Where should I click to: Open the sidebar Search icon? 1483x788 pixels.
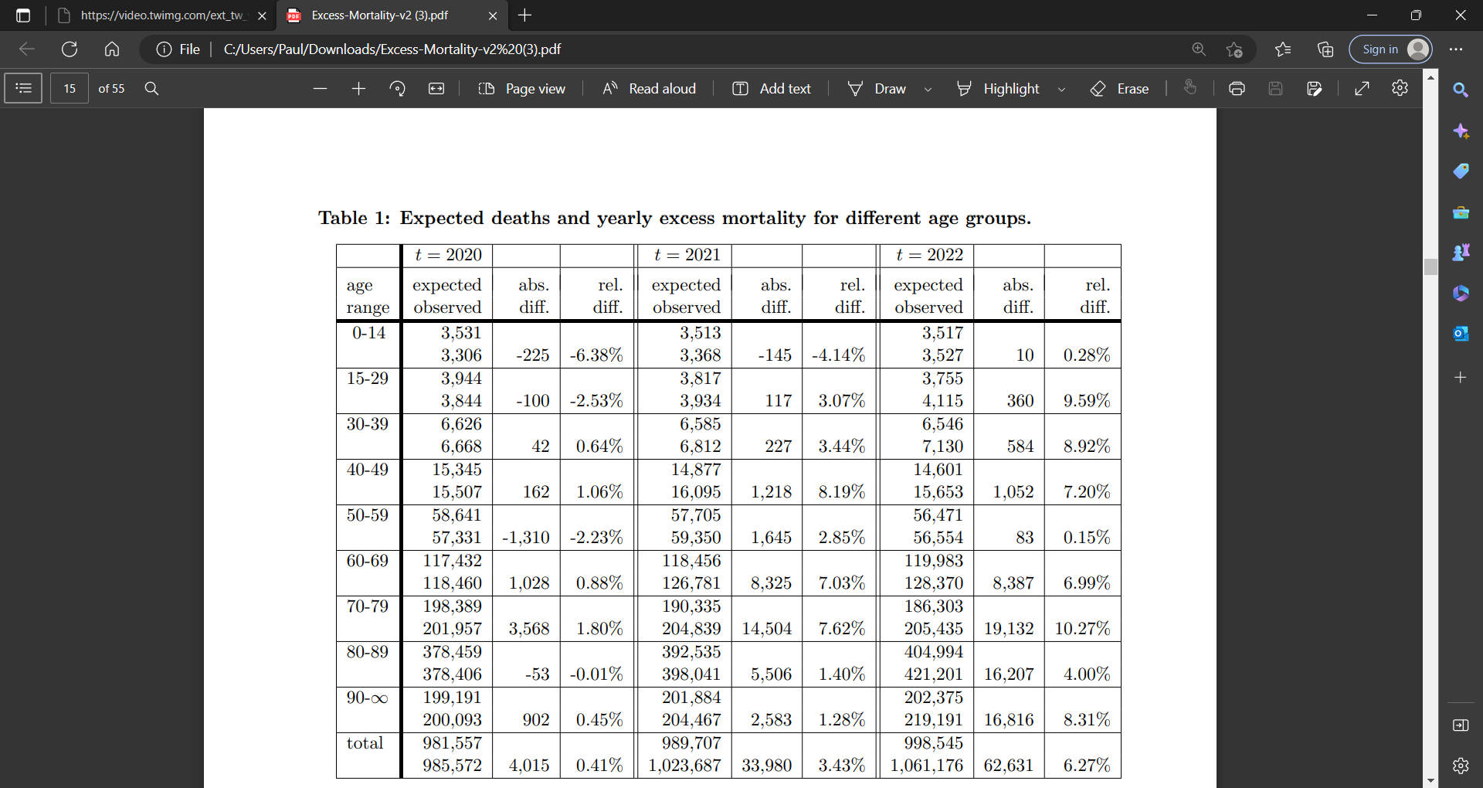click(1461, 90)
